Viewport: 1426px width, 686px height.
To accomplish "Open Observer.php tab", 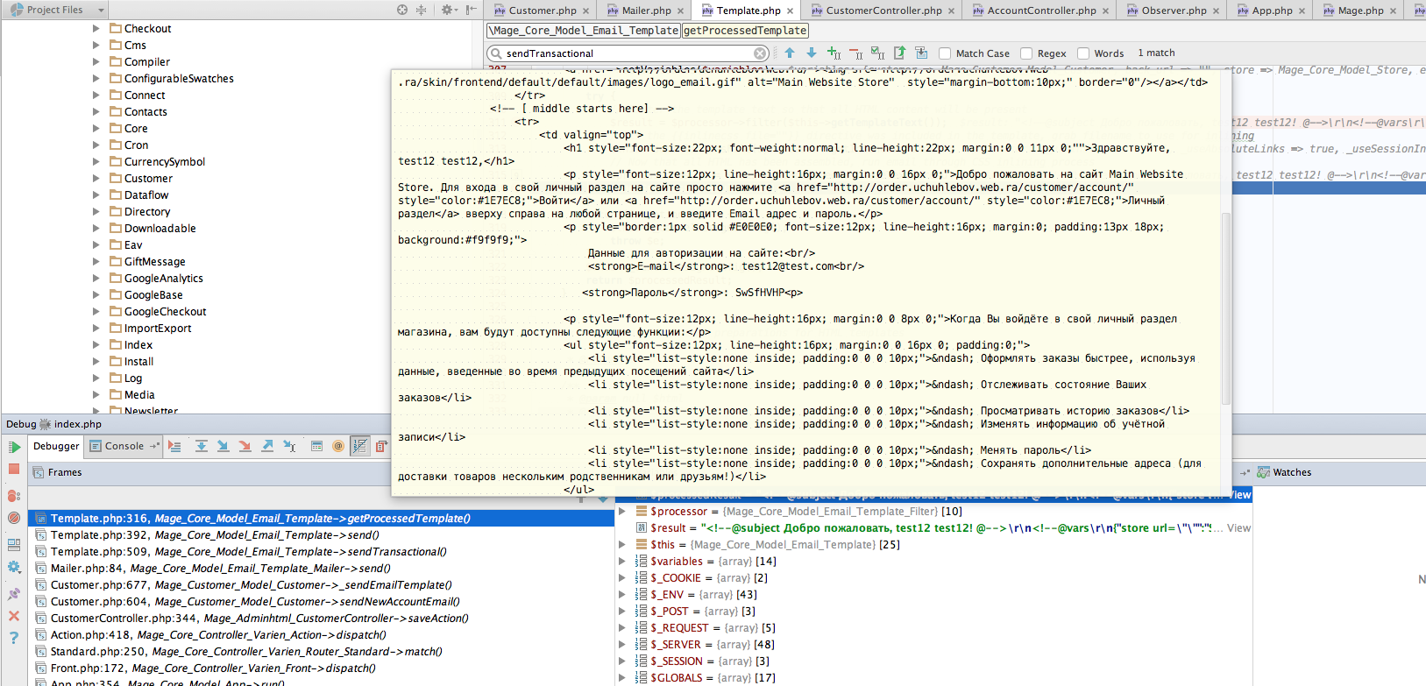I will [x=1174, y=11].
